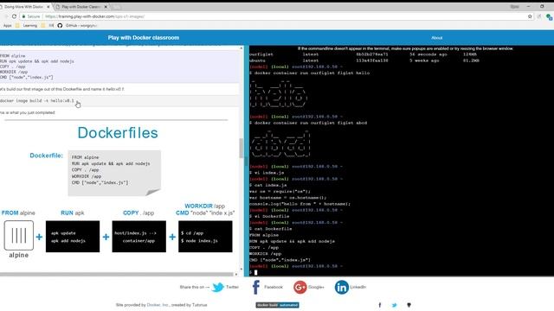Close the Play with Docker Classroom tab
The image size is (554, 311).
(x=106, y=7)
